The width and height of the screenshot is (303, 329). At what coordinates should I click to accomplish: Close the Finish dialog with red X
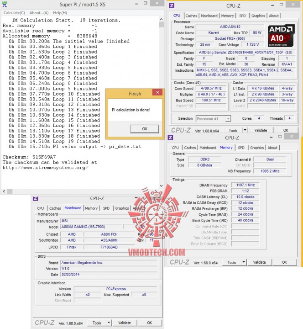tap(157, 92)
